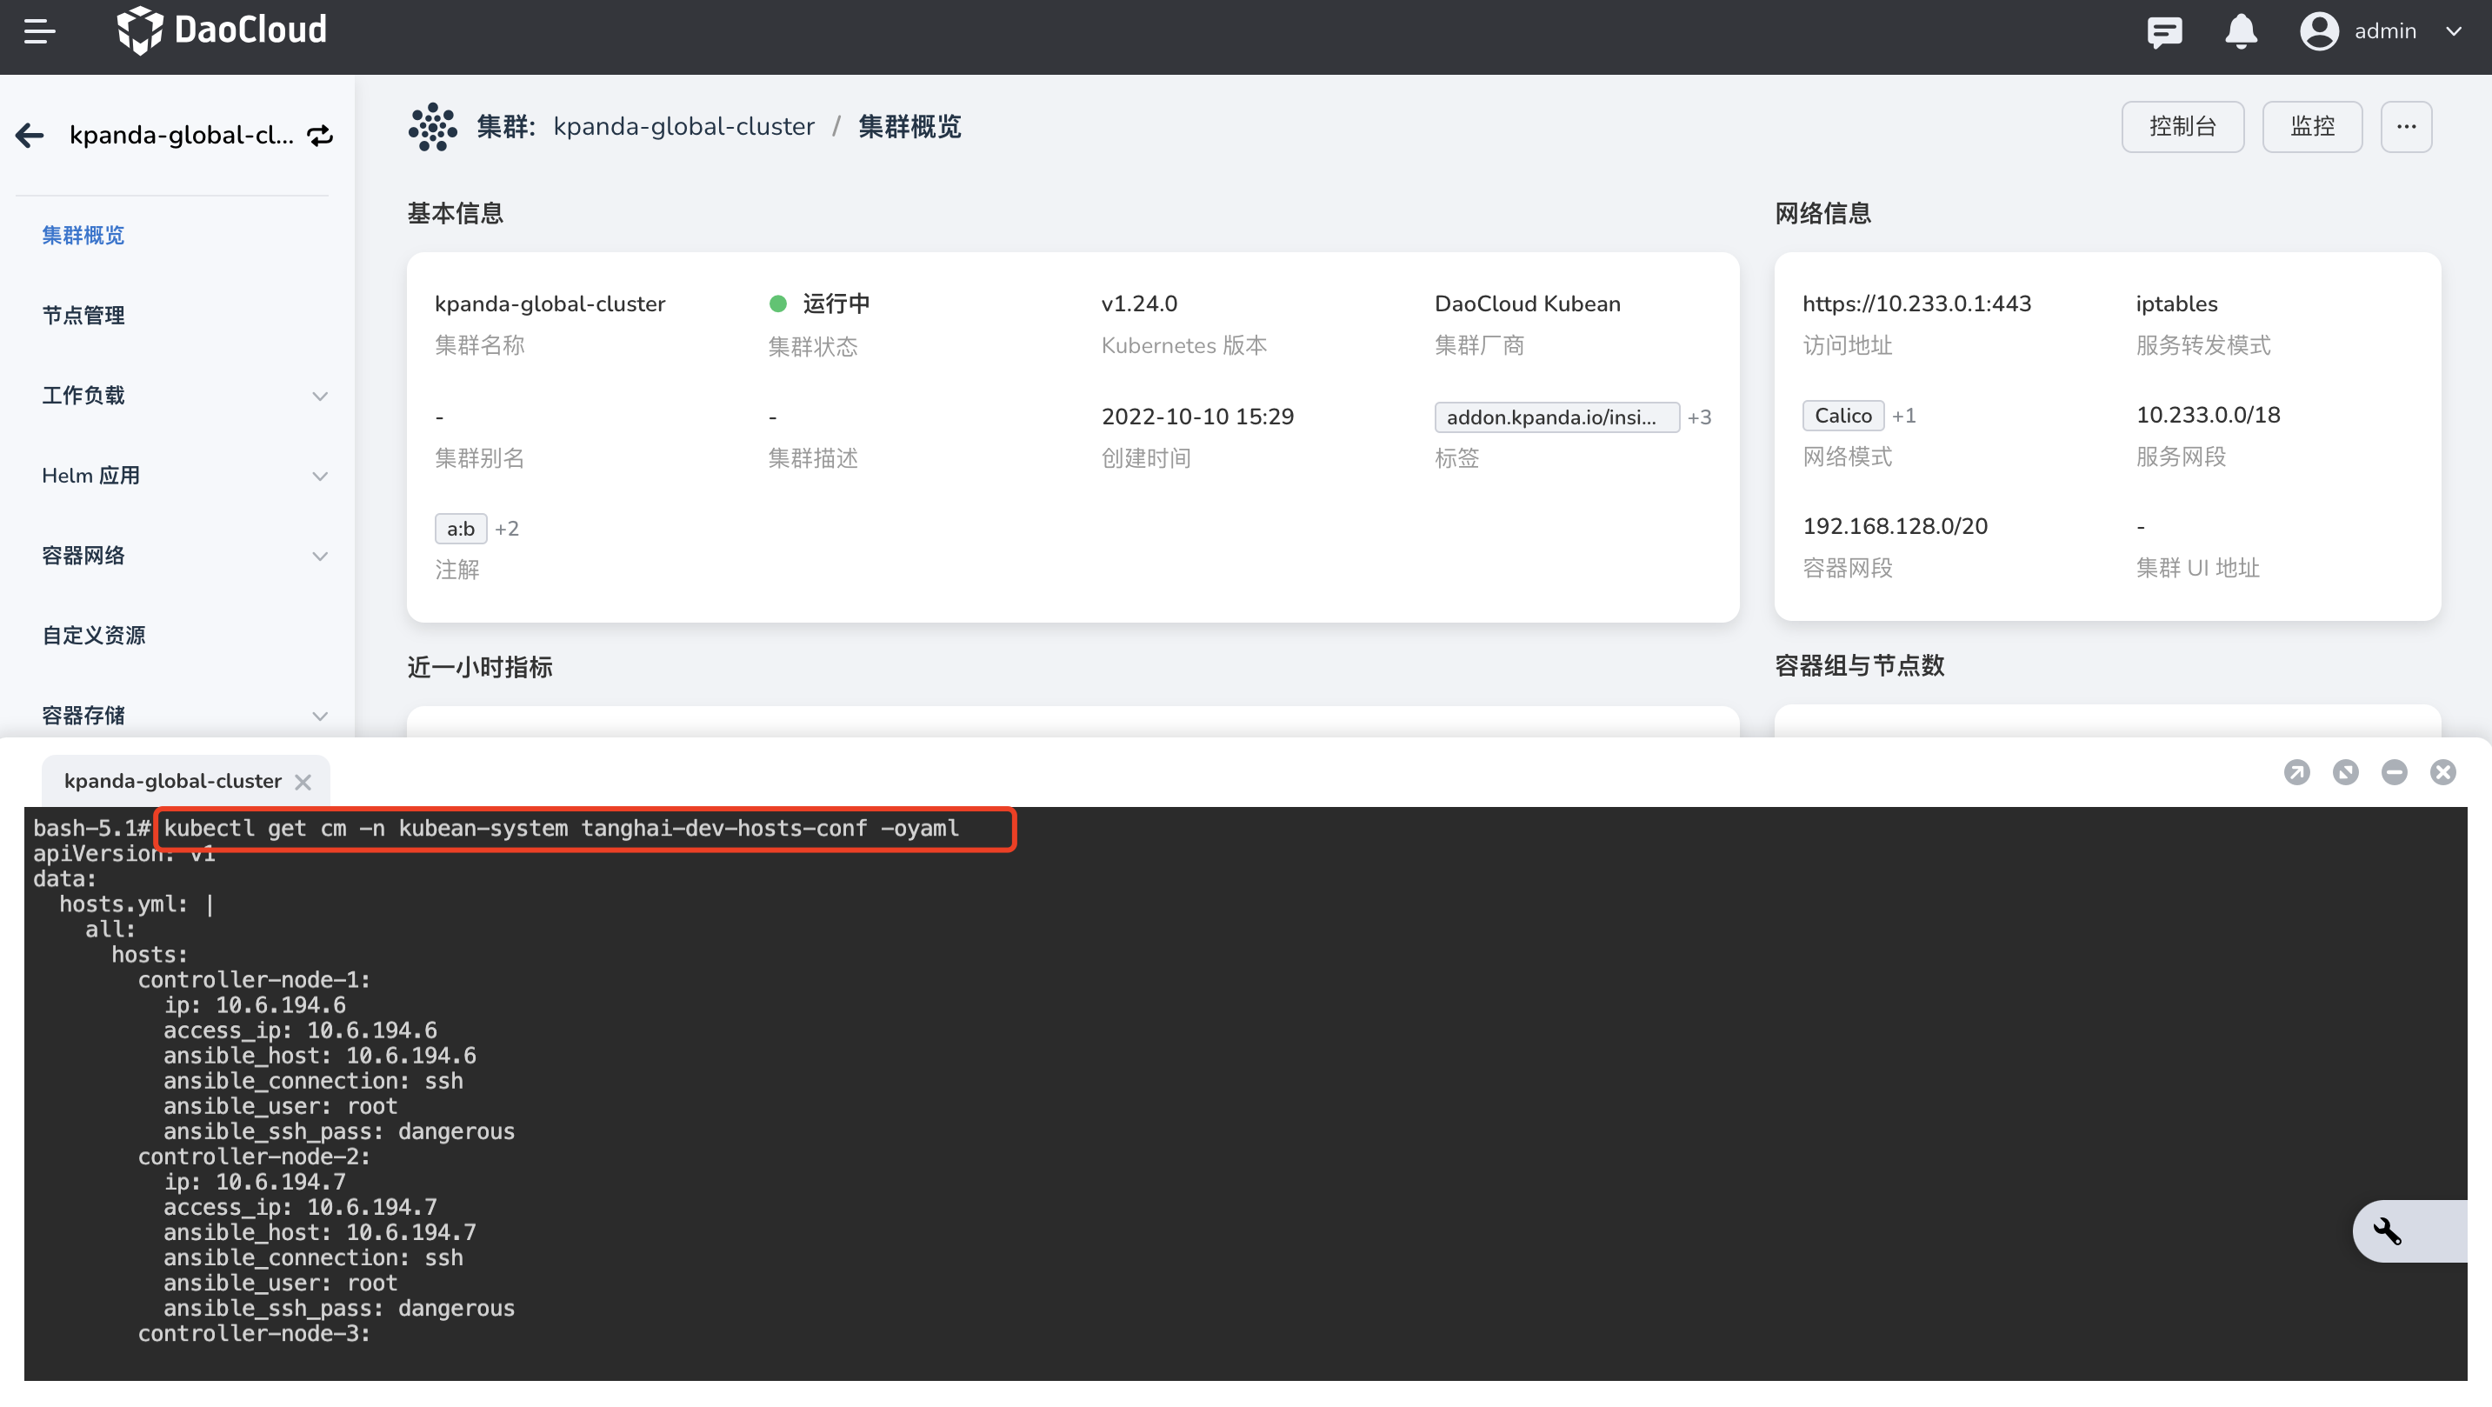Screen dimensions: 2492x1407
Task: Expand the admin account dropdown arrow
Action: pyautogui.click(x=2453, y=31)
